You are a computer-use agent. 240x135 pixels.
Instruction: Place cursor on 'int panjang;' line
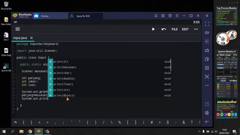(x=31, y=78)
